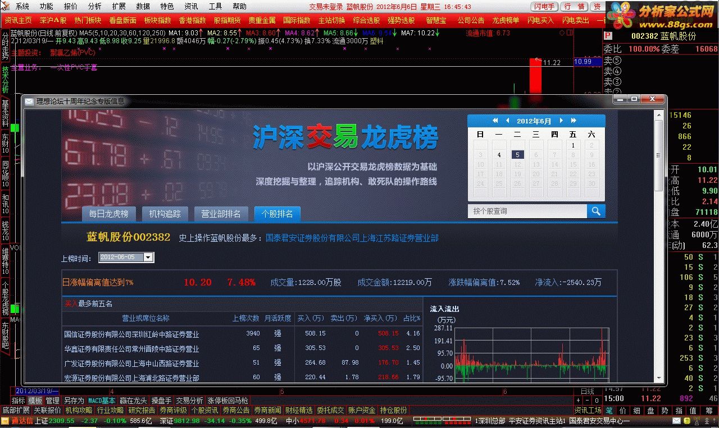Screen dimensions: 719x428
Task: Open 帮助 menu
Action: [239, 6]
